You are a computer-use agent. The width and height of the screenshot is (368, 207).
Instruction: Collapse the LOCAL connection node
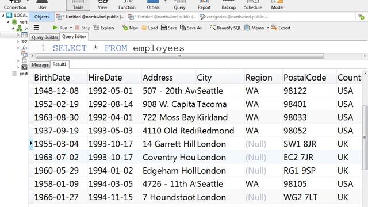pos(3,16)
